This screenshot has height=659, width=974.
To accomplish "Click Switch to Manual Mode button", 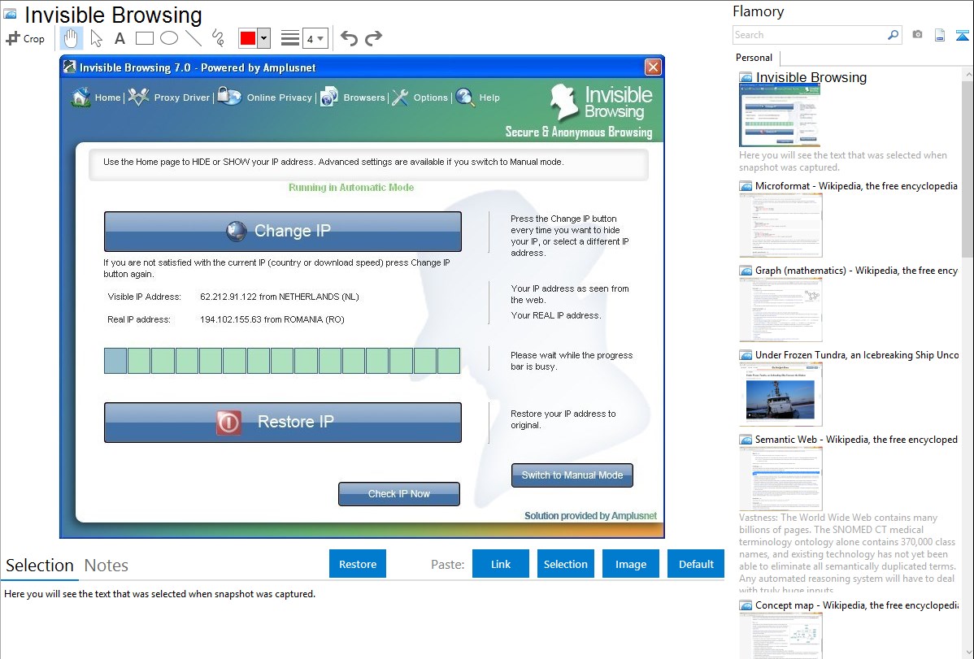I will [x=572, y=475].
